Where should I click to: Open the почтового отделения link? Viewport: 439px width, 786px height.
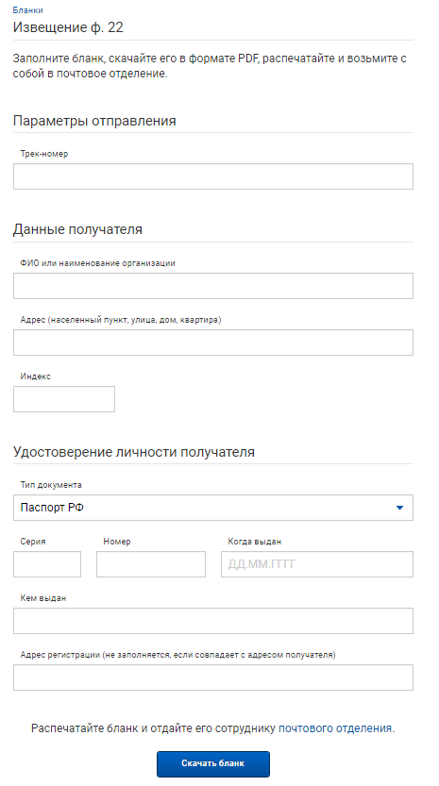click(335, 728)
